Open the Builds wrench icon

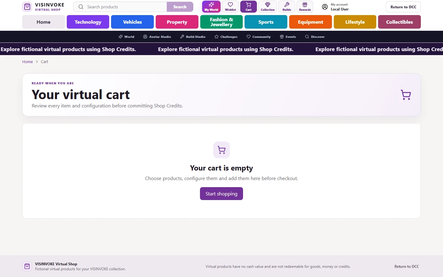click(287, 7)
